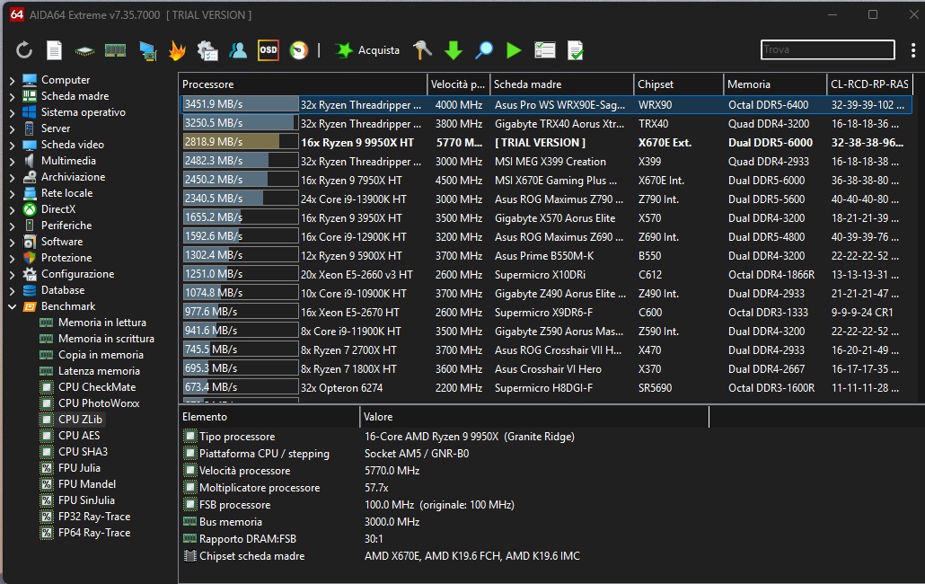Click the results list toolbar icon

point(544,50)
